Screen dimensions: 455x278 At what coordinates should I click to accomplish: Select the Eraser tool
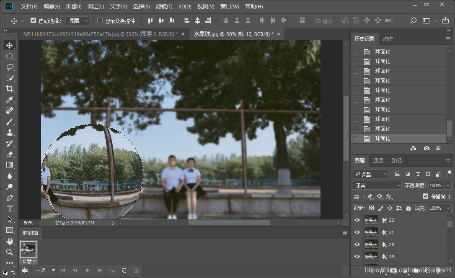[10, 154]
